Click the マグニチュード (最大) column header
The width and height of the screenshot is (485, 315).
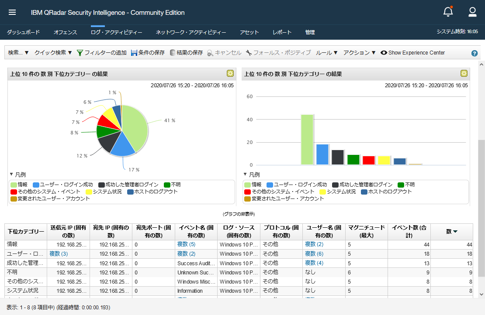tap(367, 232)
